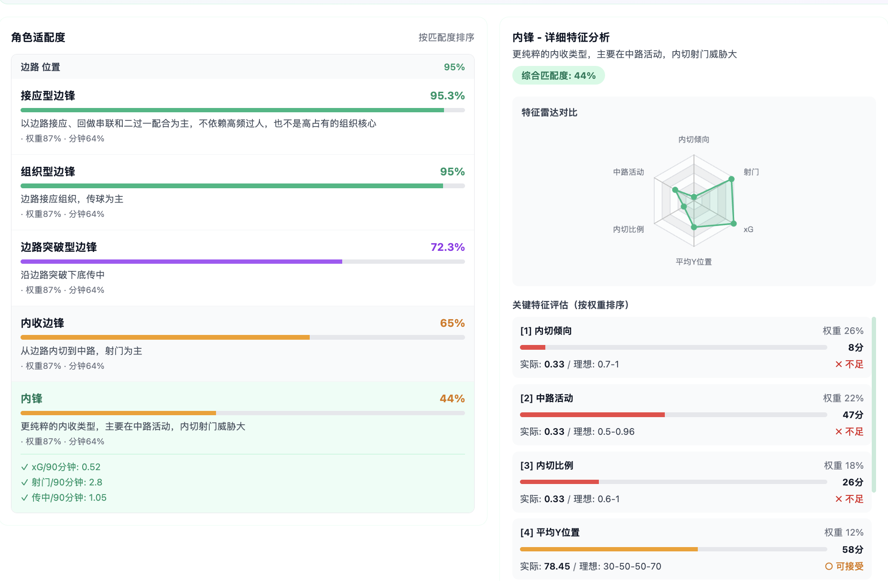Click the 综合匹配度: 44% badge
The image size is (888, 581).
point(558,75)
